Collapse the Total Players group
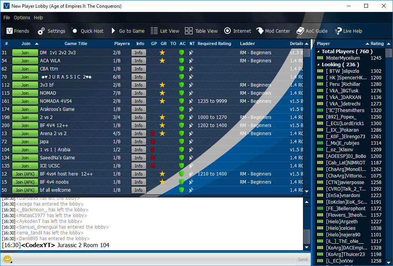The height and width of the screenshot is (266, 393). 318,52
